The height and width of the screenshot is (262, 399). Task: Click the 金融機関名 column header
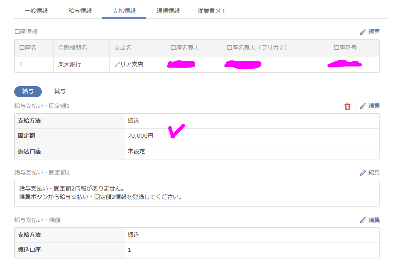click(72, 48)
